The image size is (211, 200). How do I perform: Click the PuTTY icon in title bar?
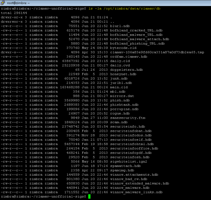click(x=3, y=2)
